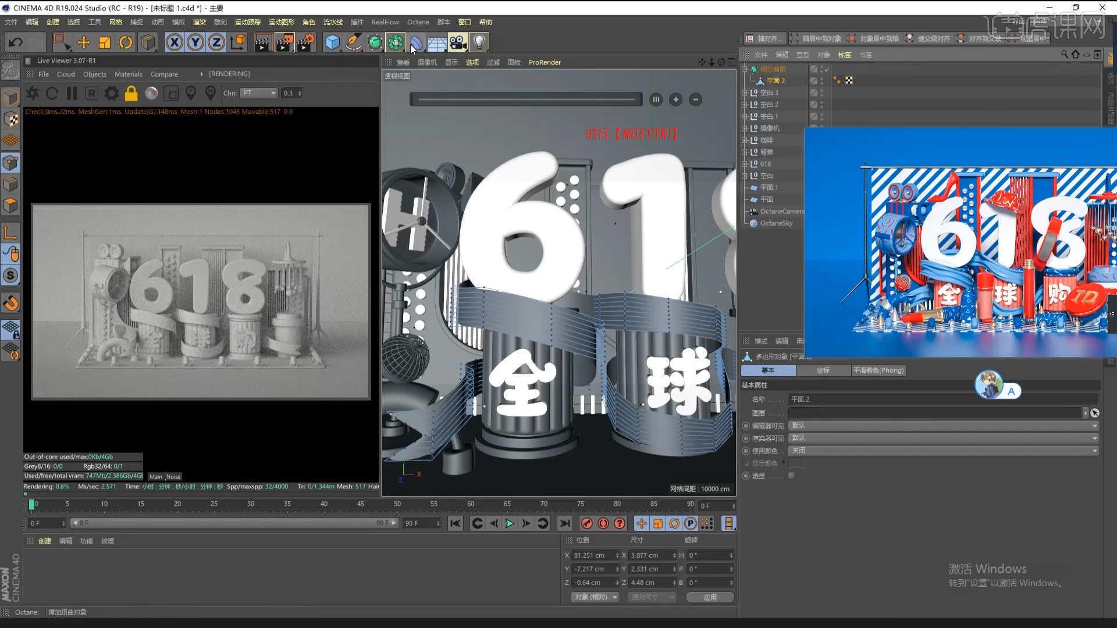Click the X position field showing 81.251 cm
Image resolution: width=1117 pixels, height=628 pixels.
point(595,555)
